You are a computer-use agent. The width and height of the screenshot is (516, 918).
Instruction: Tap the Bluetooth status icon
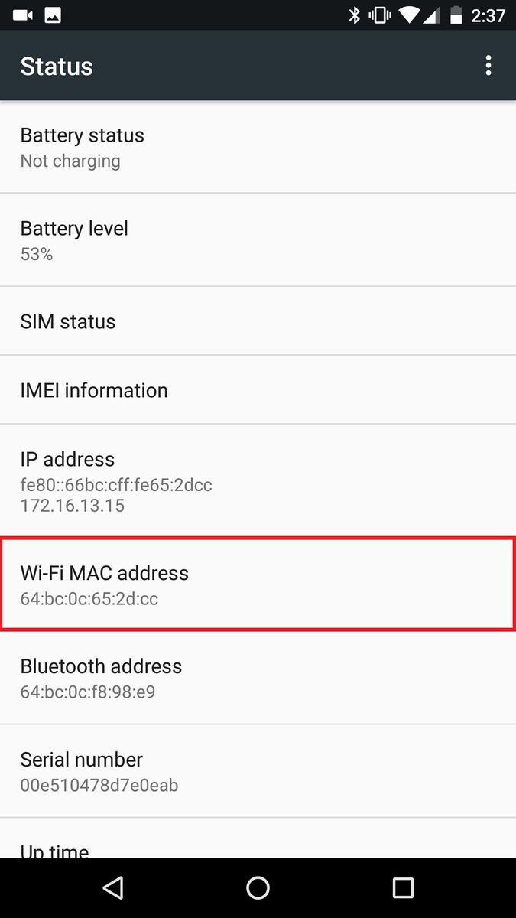354,15
